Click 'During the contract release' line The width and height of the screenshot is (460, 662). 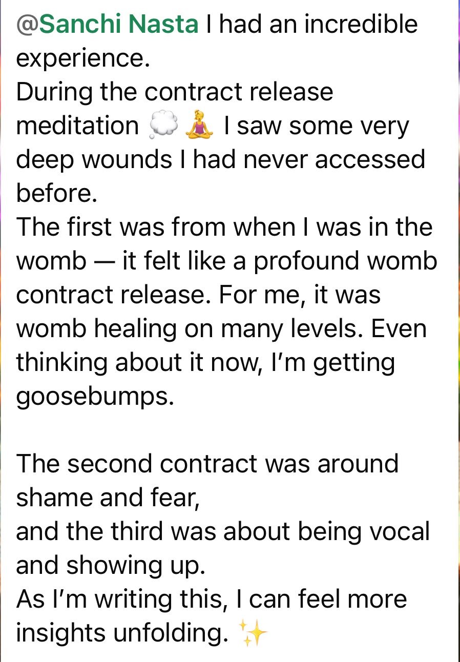click(x=175, y=92)
